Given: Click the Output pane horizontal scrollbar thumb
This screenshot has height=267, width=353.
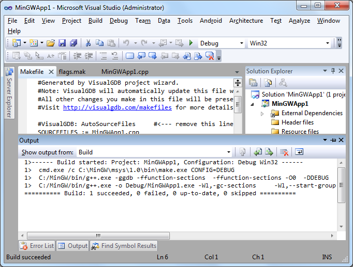Looking at the screenshot, I should 98,235.
